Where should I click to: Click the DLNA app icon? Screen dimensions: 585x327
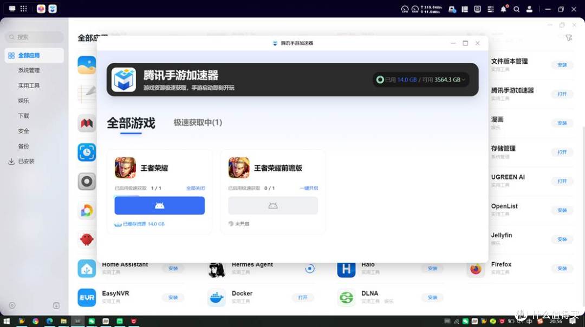[346, 297]
